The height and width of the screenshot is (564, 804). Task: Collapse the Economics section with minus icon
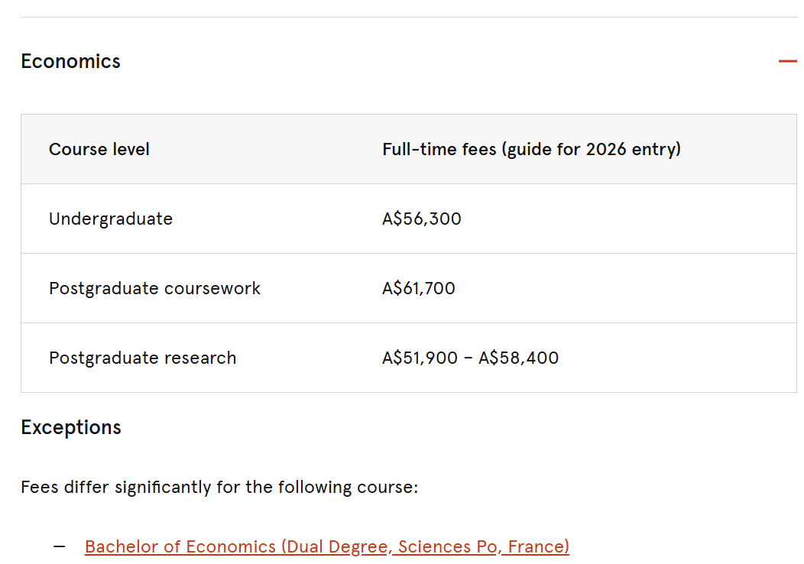click(787, 61)
